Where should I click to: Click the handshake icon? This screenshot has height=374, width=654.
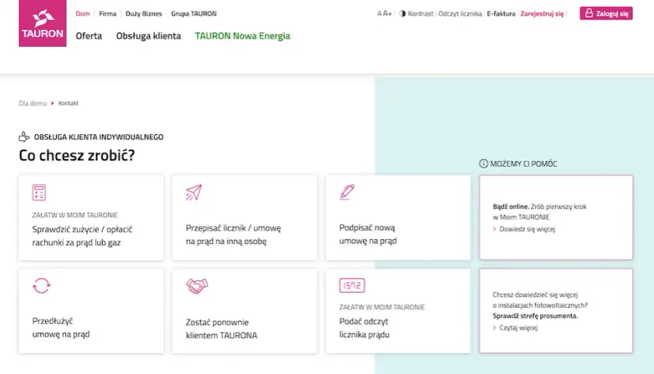(x=197, y=287)
